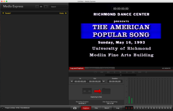Click the Scratch bin's yellow folder icon
173x111 pixels.
pos(66,13)
